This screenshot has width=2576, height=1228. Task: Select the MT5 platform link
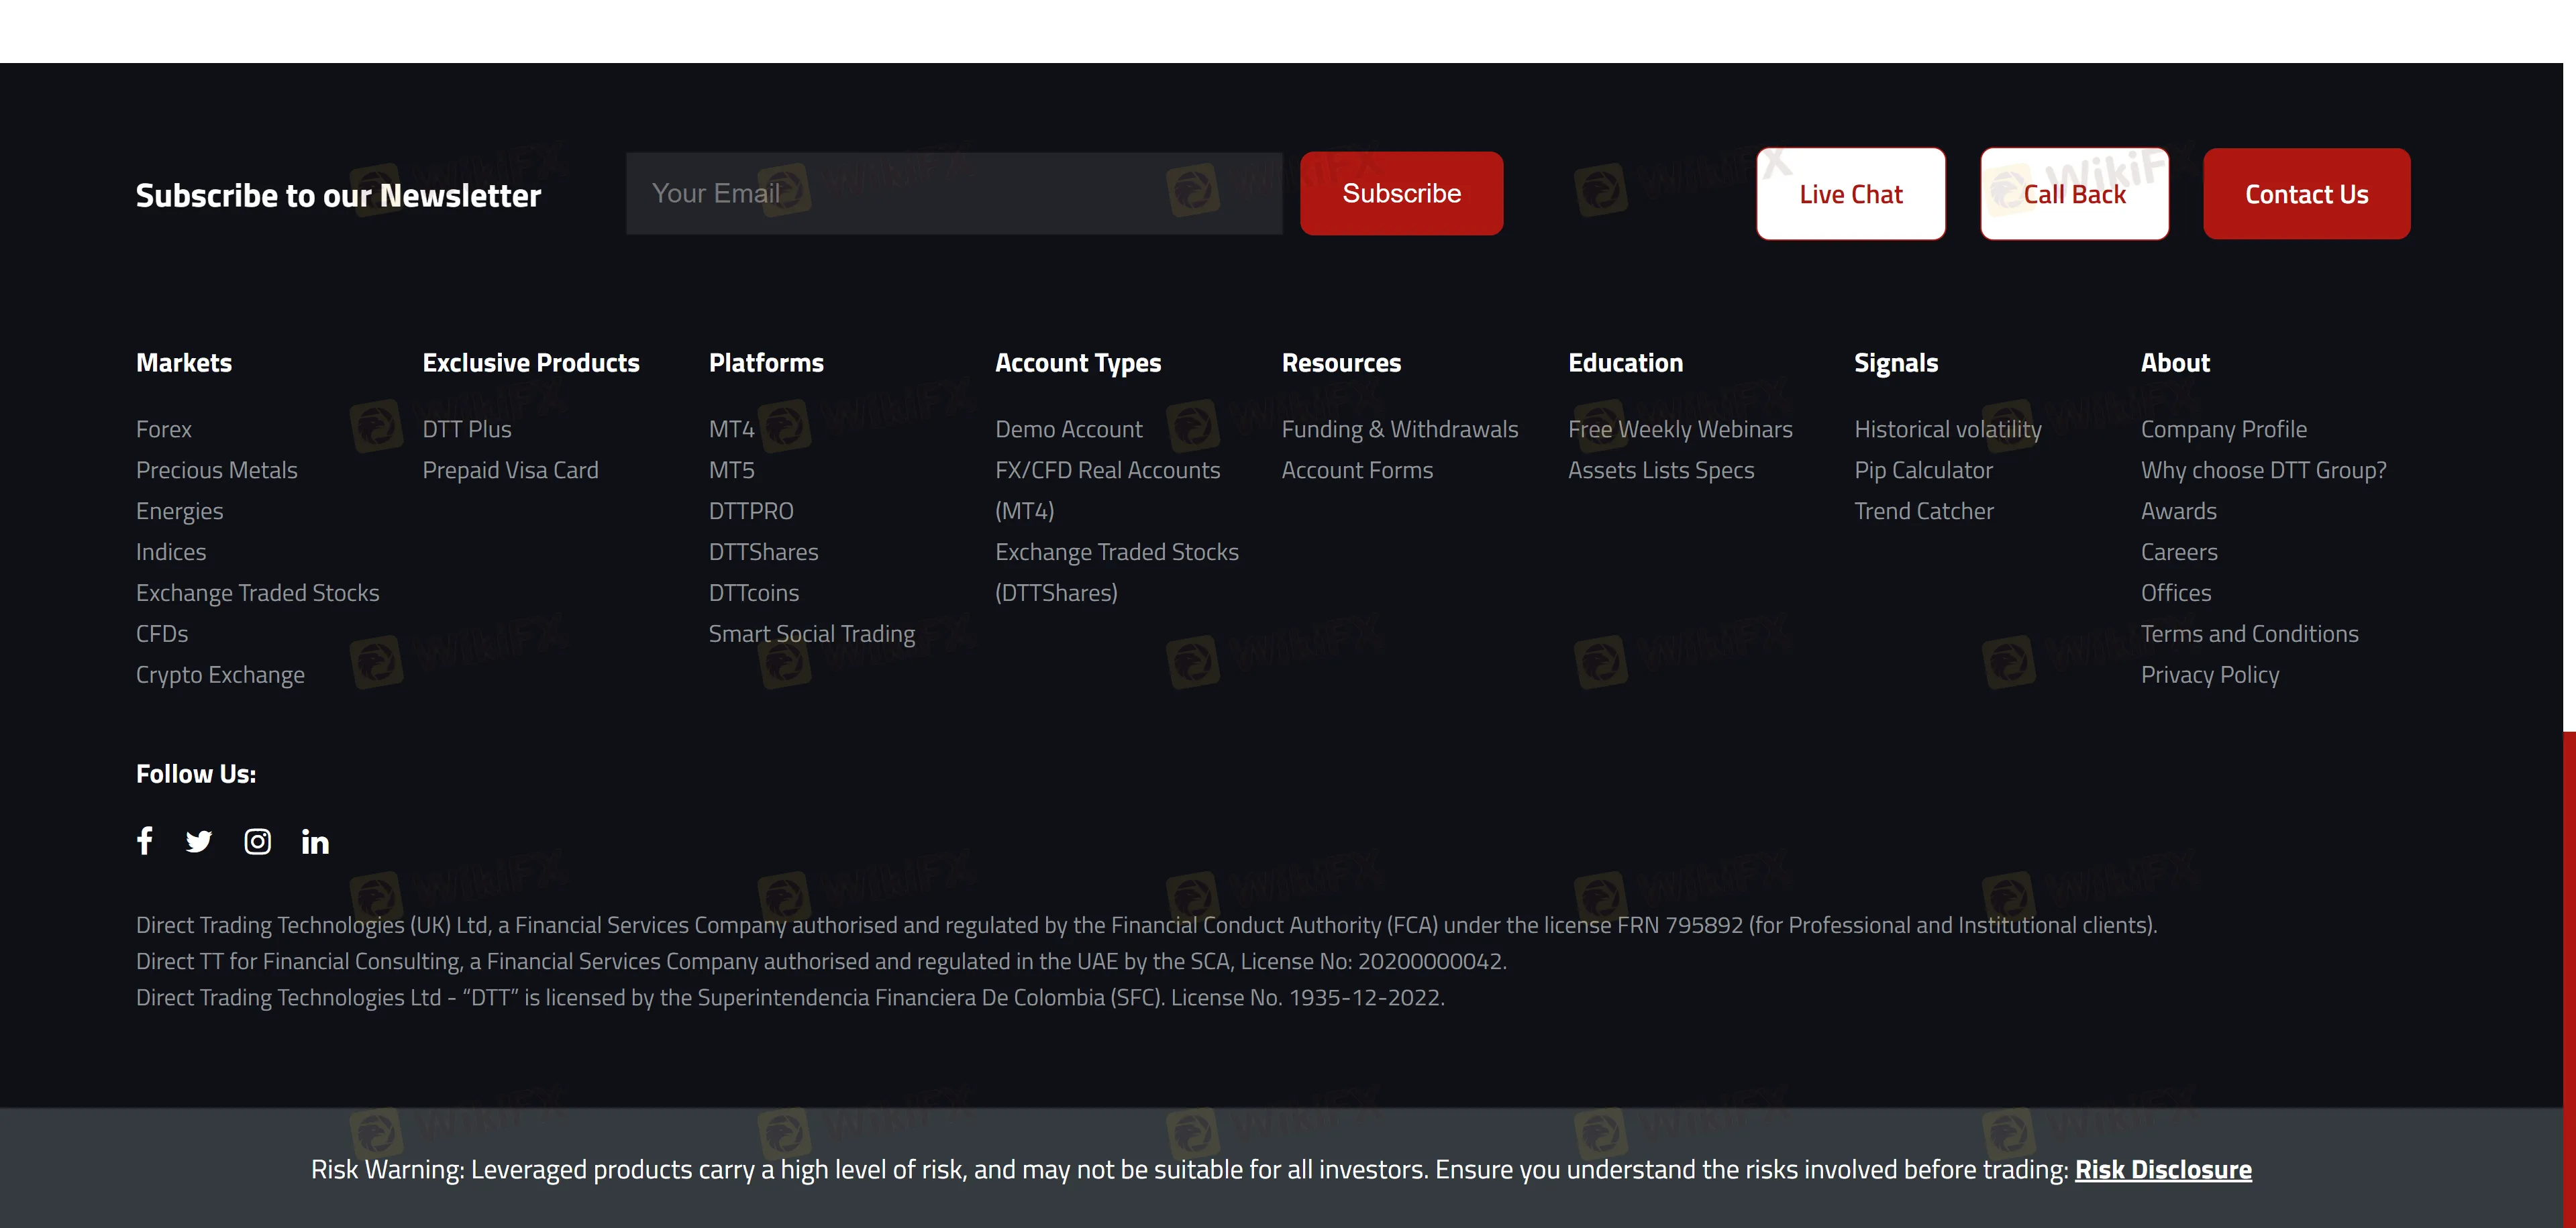point(731,471)
